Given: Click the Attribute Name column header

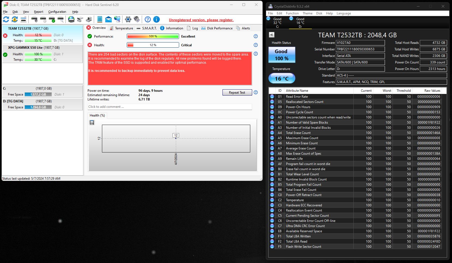Looking at the screenshot, I should pos(318,91).
